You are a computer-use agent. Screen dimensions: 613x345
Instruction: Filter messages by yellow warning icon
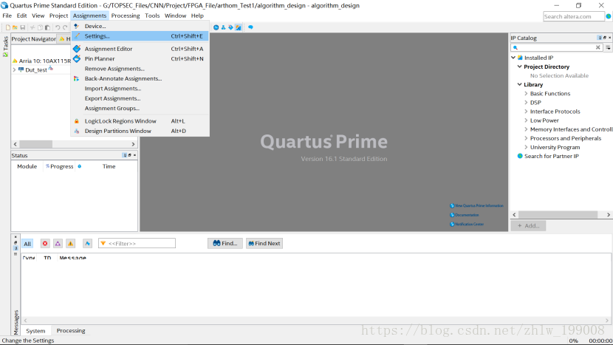click(71, 243)
